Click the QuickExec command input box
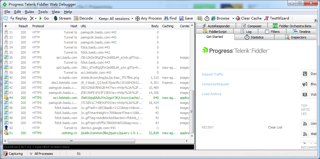This screenshot has height=159, width=320. point(98,147)
